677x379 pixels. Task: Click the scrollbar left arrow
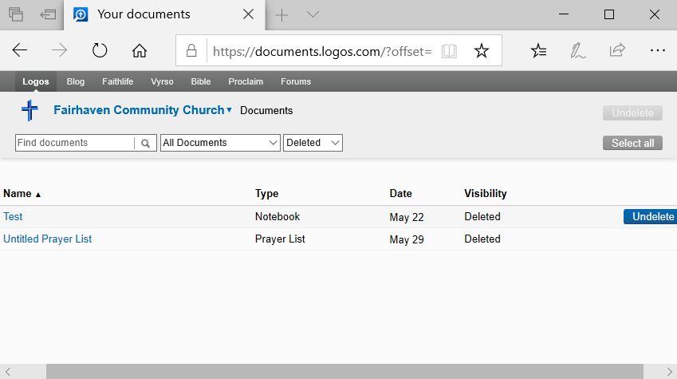8,371
